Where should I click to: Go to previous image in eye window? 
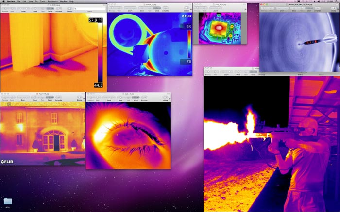[91, 97]
